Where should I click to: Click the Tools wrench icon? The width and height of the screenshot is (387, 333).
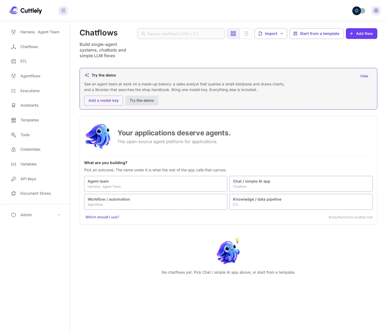point(13,135)
